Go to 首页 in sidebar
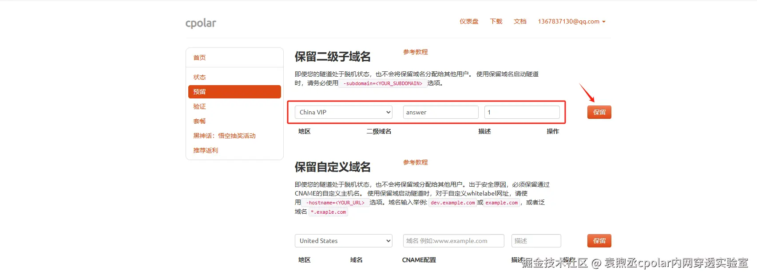Image resolution: width=757 pixels, height=278 pixels. point(199,58)
